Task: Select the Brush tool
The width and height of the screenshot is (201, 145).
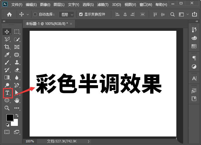Action: click(x=7, y=63)
